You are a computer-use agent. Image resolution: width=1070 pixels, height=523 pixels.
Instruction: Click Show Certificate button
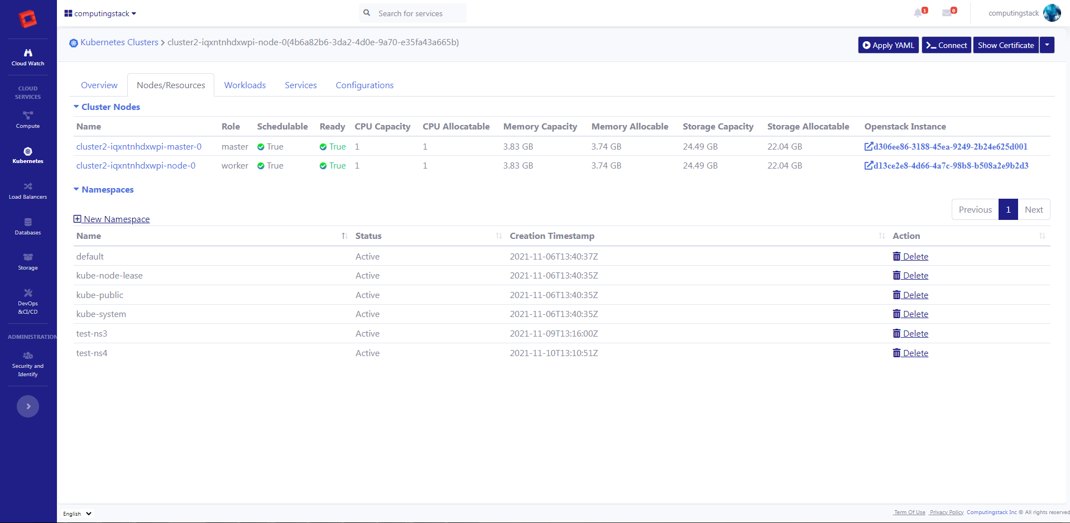coord(1006,45)
